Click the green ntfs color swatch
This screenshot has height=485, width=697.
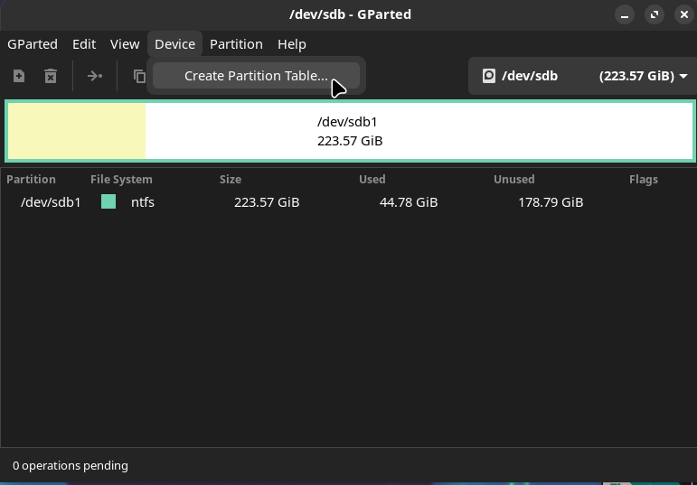click(108, 201)
